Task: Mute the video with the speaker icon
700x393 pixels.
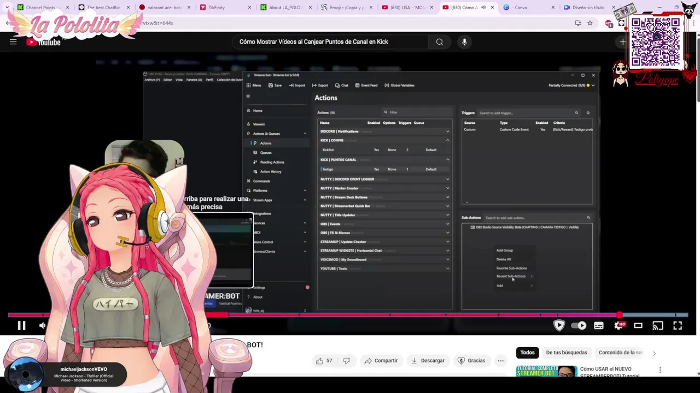Action: [x=43, y=326]
